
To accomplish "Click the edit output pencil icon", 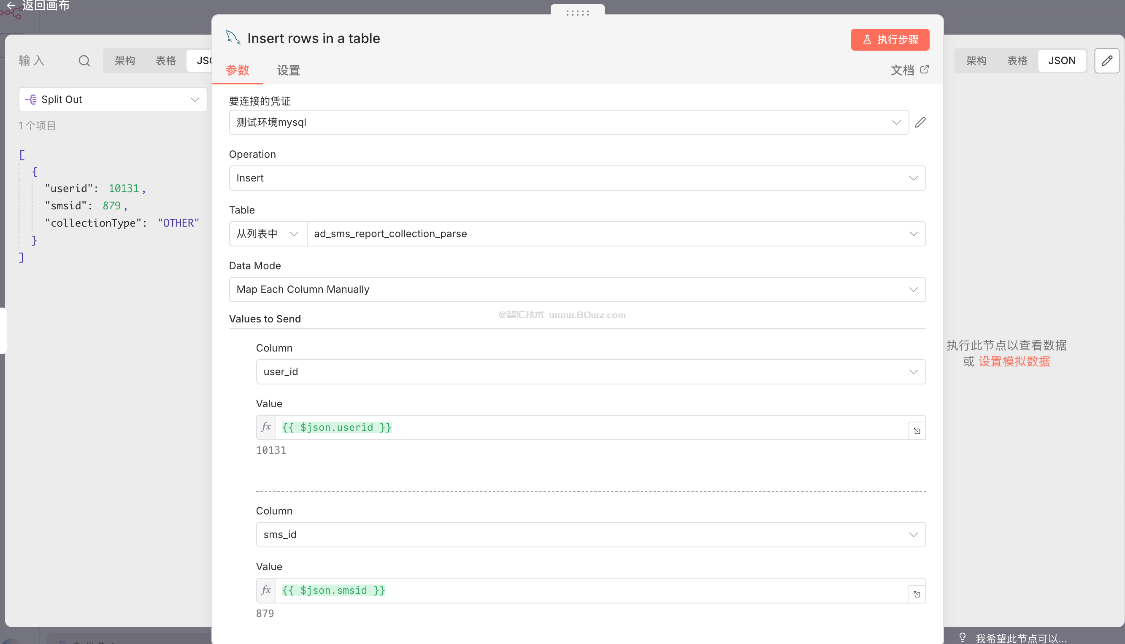I will coord(1106,61).
